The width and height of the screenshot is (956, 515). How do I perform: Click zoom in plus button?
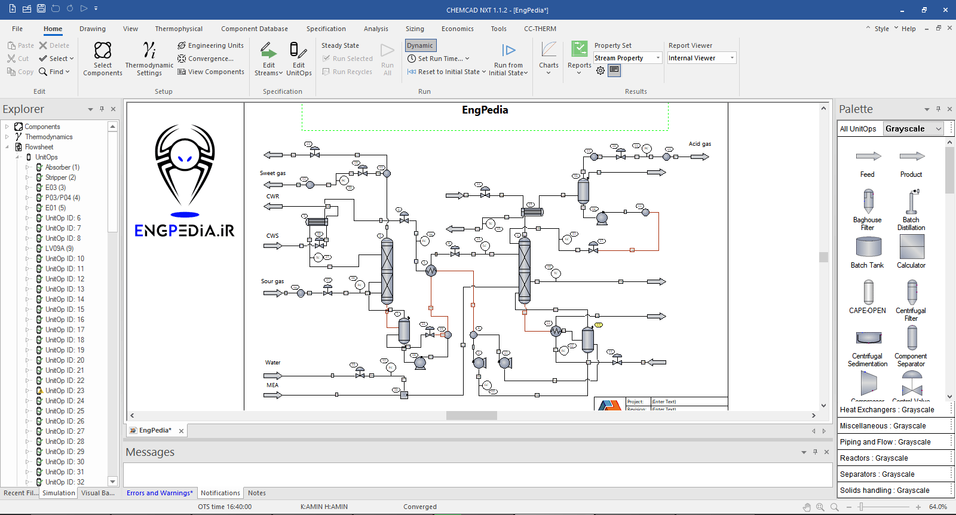[918, 507]
